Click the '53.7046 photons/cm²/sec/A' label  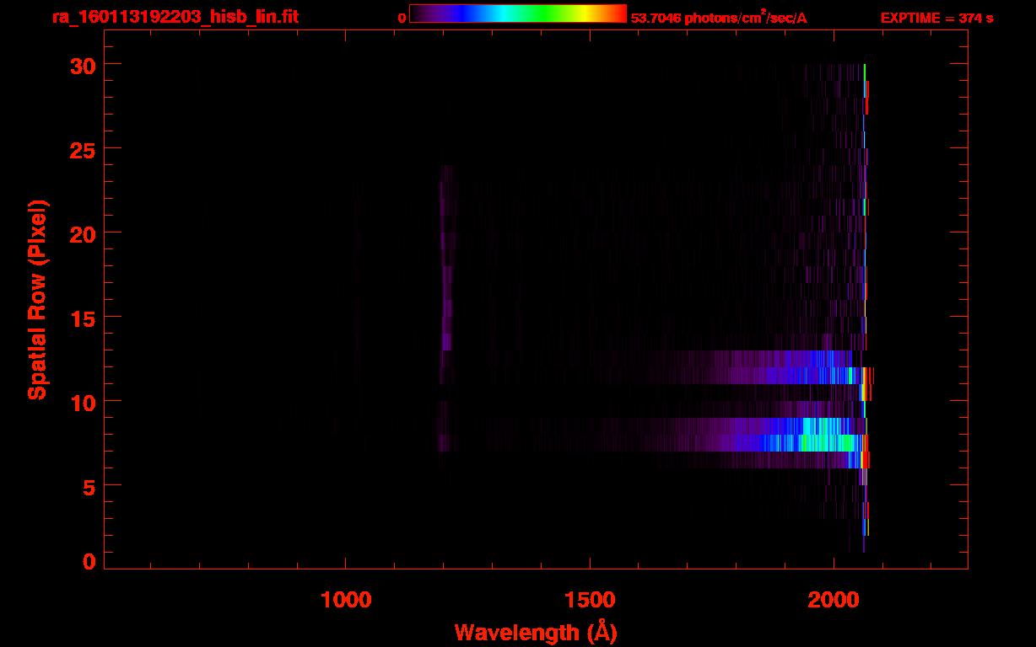[x=719, y=18]
